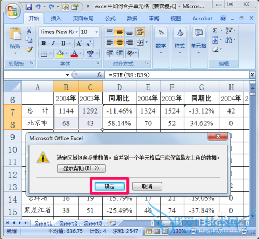This screenshot has width=259, height=239.
Task: Click the formula bar input
Action: click(177, 75)
